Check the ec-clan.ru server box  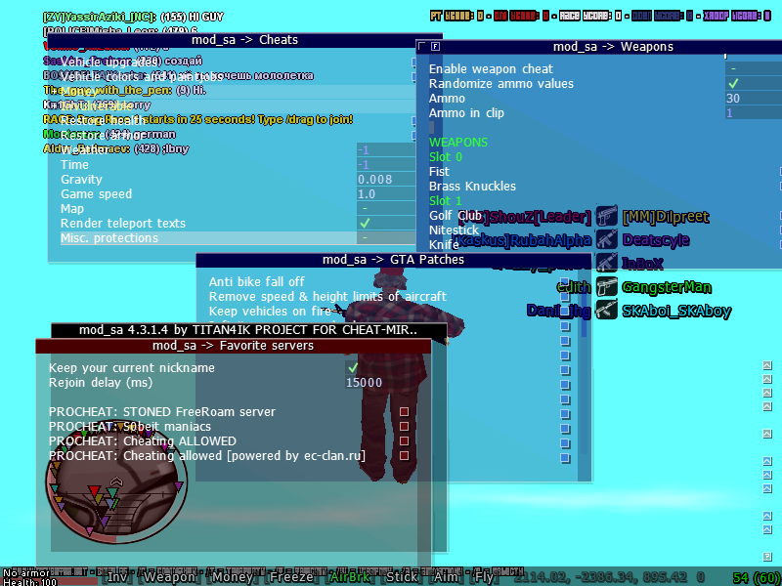tap(404, 455)
